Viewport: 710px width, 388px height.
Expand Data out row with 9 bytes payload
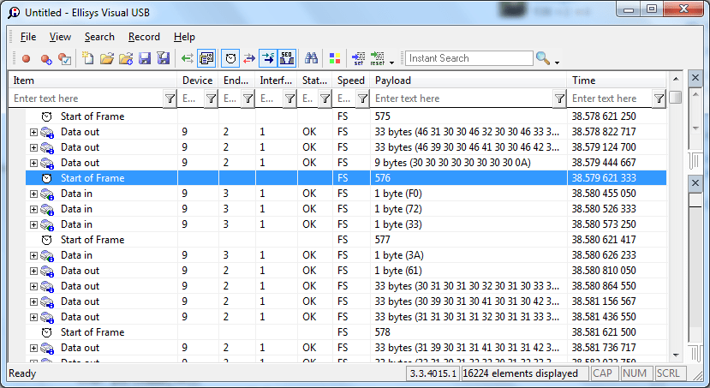point(33,163)
